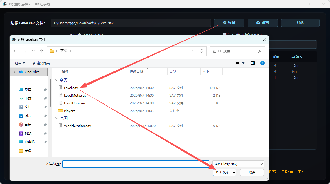Open recent locations dropdown arrow
The height and width of the screenshot is (184, 330).
tap(33, 51)
